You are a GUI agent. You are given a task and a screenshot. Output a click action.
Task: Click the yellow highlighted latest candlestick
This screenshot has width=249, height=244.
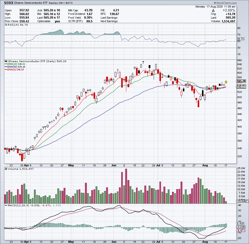[x=226, y=82]
